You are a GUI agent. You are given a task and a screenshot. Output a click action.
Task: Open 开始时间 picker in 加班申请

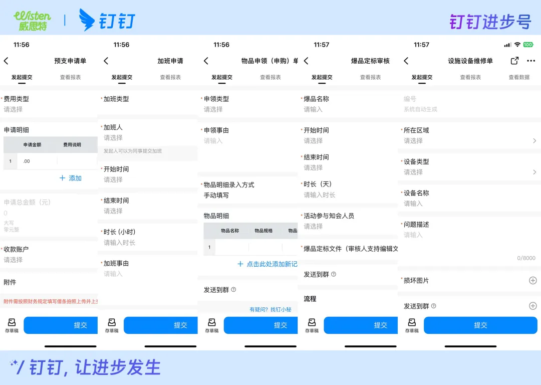pyautogui.click(x=148, y=174)
